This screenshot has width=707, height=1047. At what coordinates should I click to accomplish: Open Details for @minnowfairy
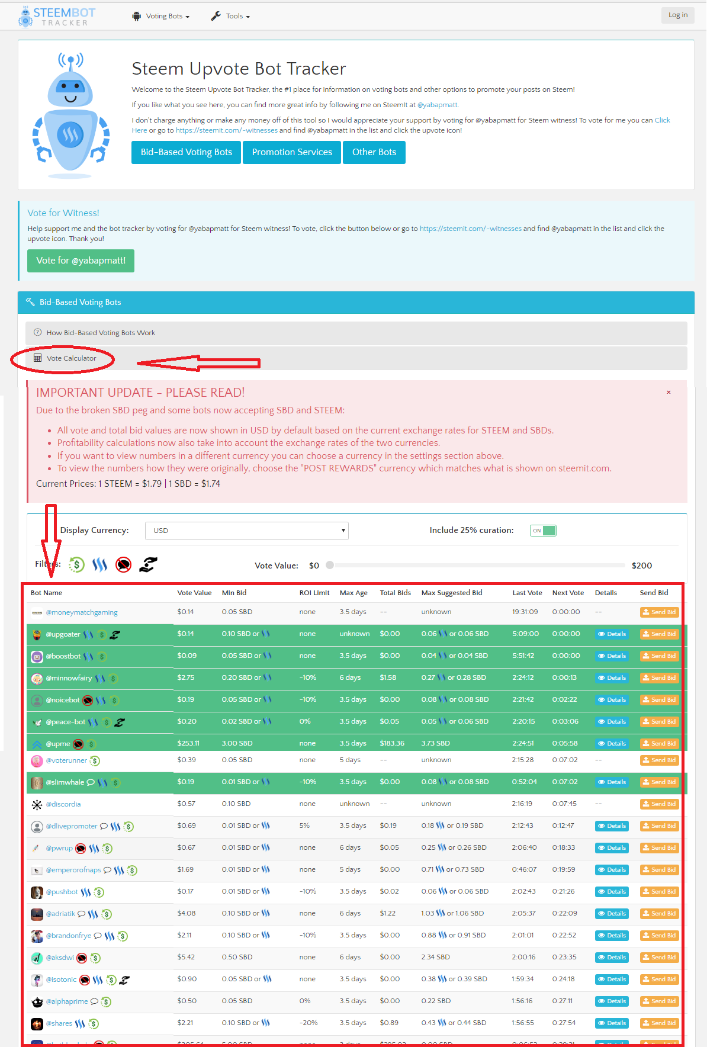pos(612,678)
